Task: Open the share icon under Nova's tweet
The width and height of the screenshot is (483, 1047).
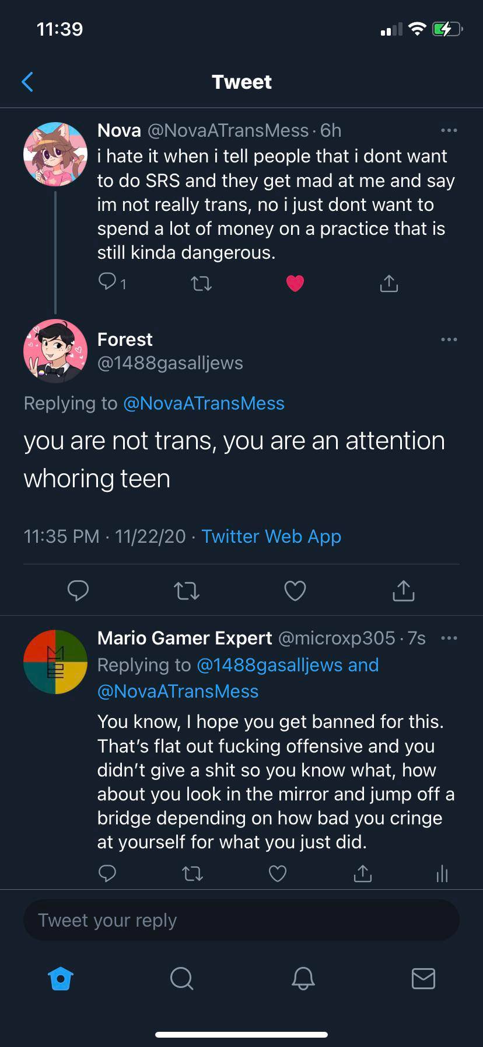Action: [x=388, y=283]
